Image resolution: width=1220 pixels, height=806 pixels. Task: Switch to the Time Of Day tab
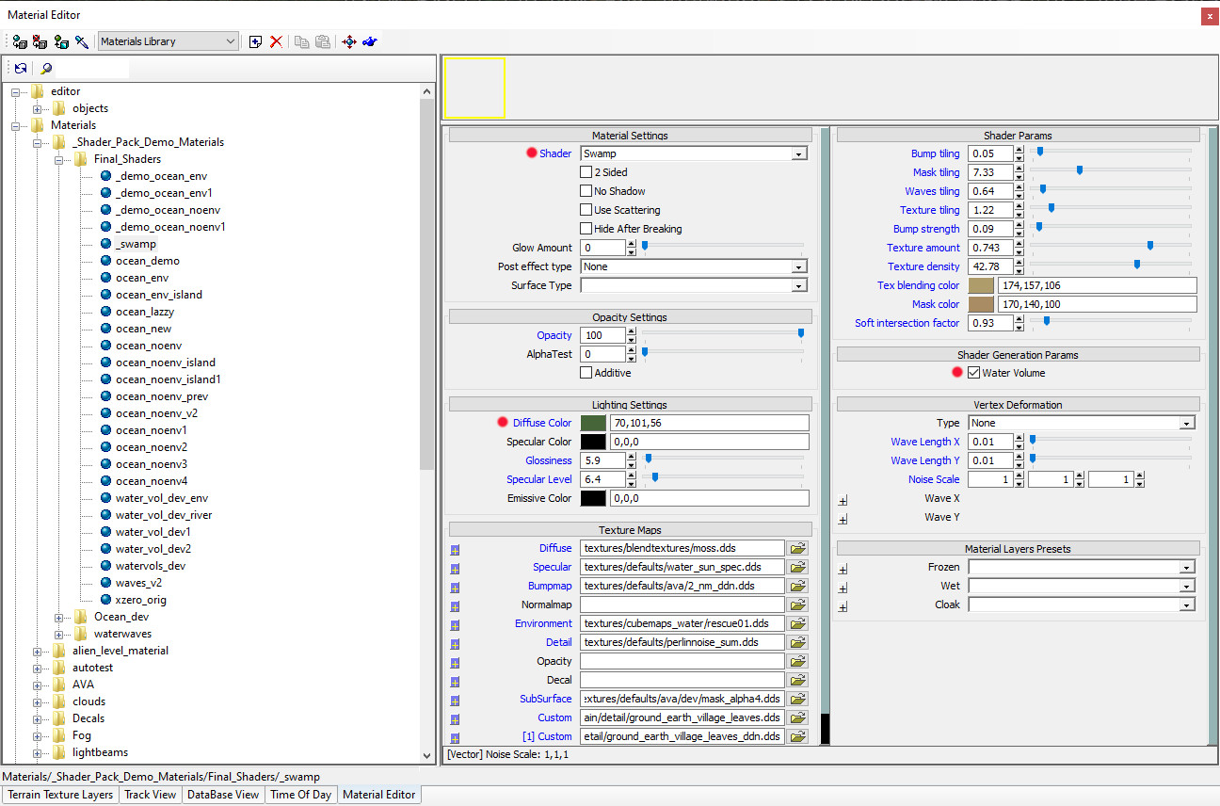300,795
